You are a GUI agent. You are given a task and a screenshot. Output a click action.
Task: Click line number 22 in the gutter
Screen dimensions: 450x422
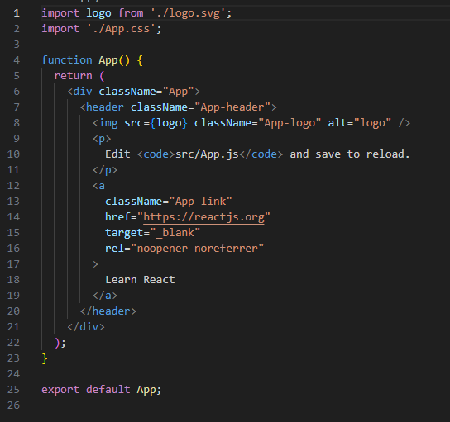[x=13, y=343]
